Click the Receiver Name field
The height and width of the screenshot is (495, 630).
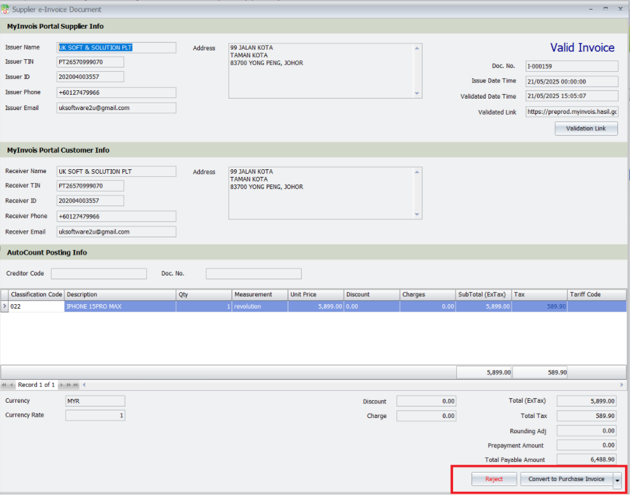pyautogui.click(x=116, y=172)
